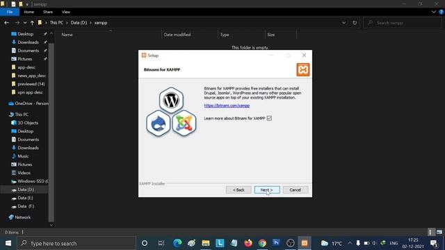Screen dimensions: 445x250
Task: Click the Next button in Setup
Action: point(267,190)
